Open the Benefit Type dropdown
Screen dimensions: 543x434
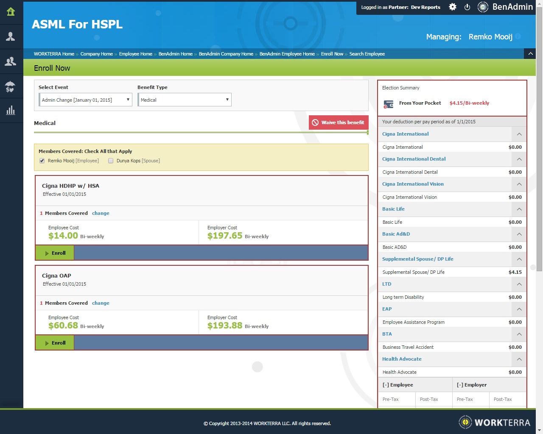[185, 100]
